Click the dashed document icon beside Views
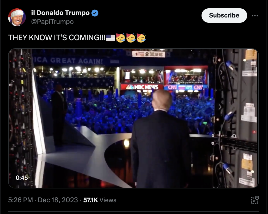The width and height of the screenshot is (268, 214). tap(255, 200)
